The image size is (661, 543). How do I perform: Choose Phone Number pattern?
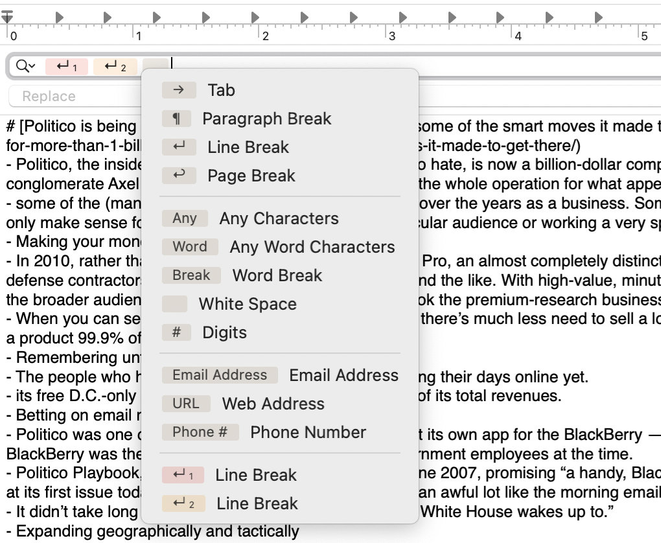click(308, 432)
